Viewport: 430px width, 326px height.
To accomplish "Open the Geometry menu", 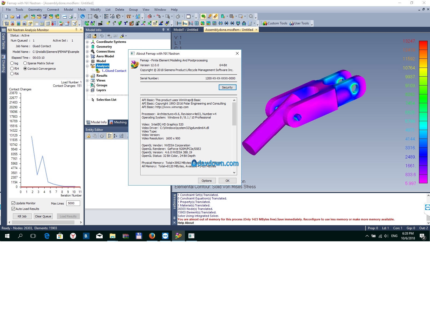I will (x=35, y=10).
